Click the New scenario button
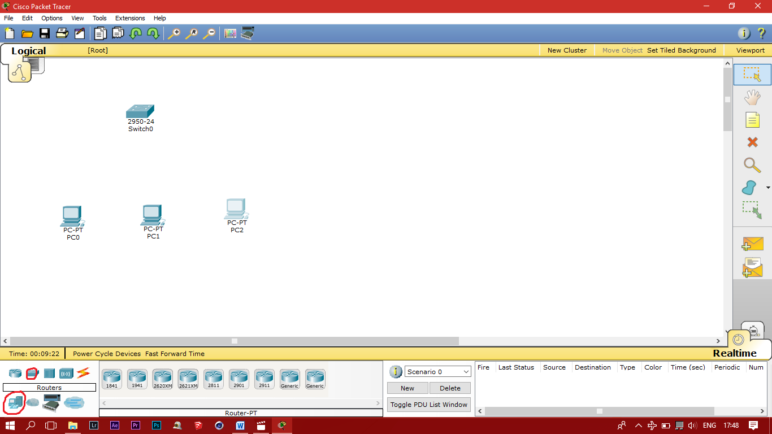 point(407,388)
